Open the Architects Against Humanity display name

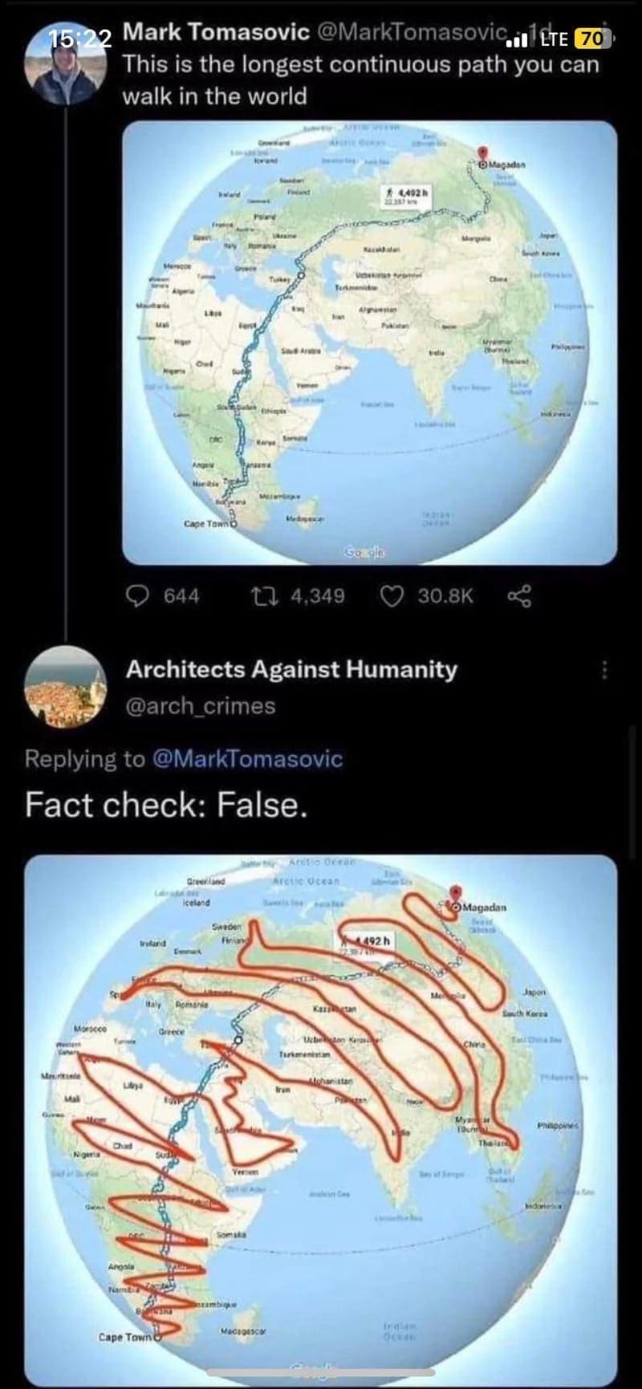coord(291,669)
